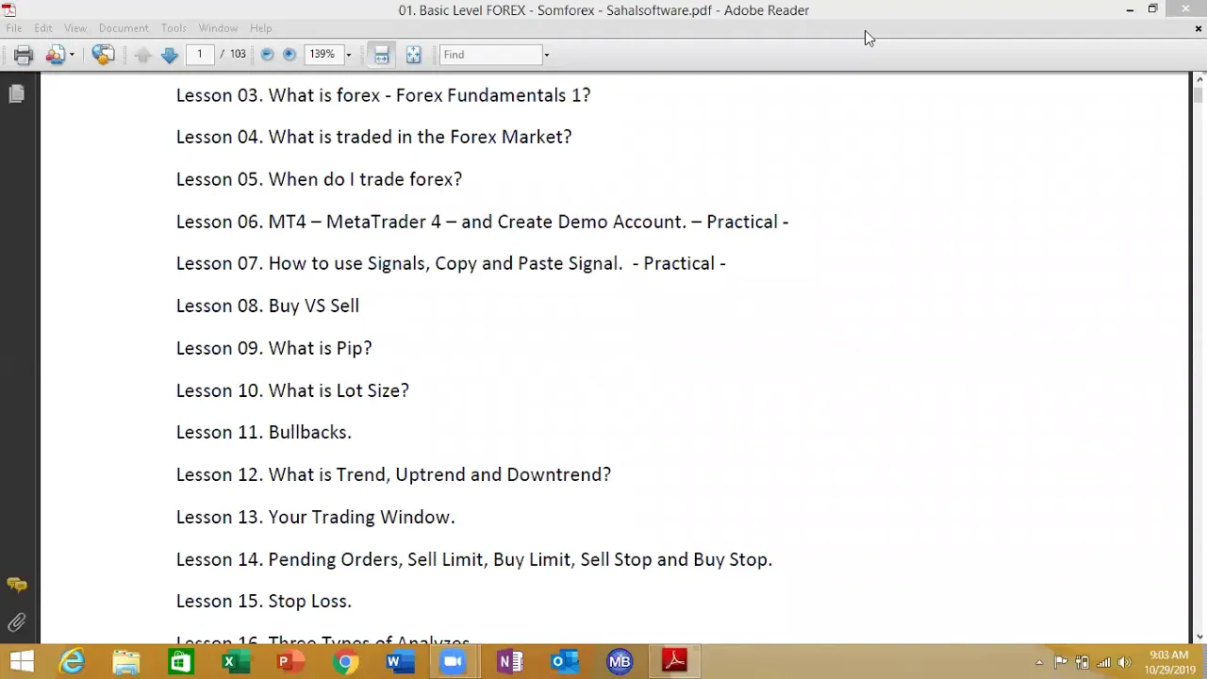Viewport: 1207px width, 679px height.
Task: Open the Tools menu
Action: (x=174, y=28)
